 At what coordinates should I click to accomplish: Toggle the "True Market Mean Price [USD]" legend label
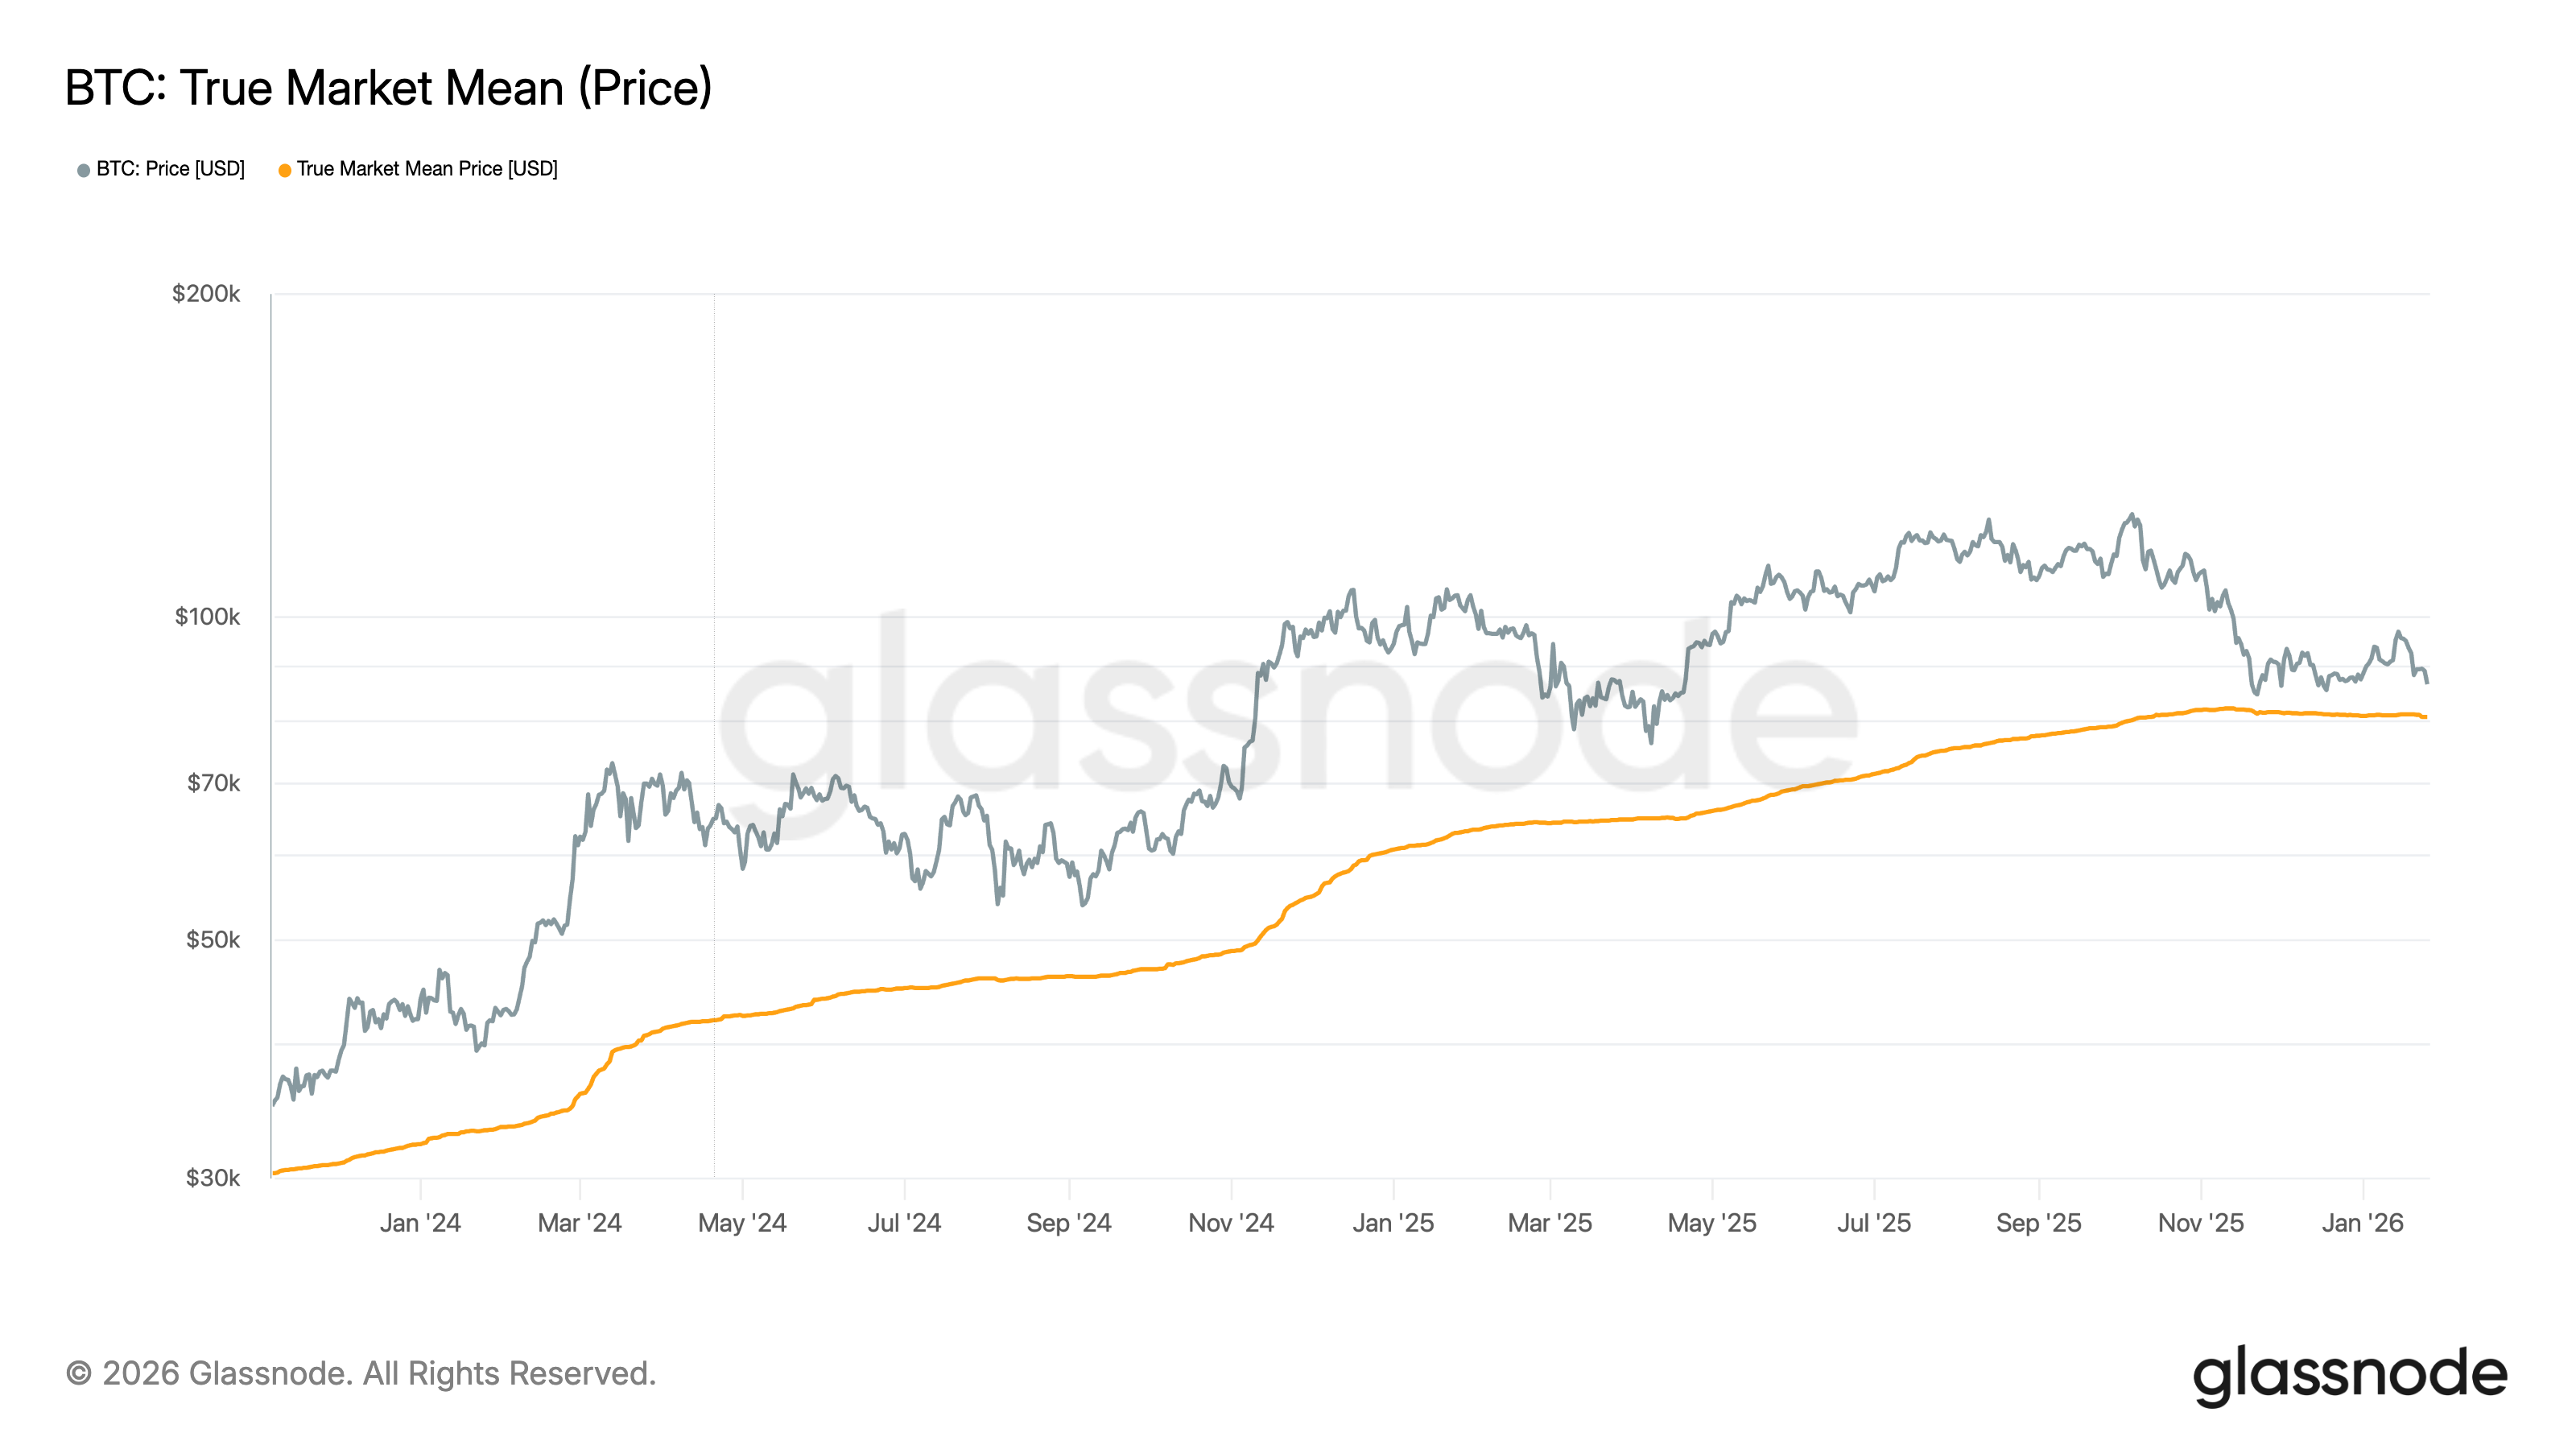[x=427, y=169]
